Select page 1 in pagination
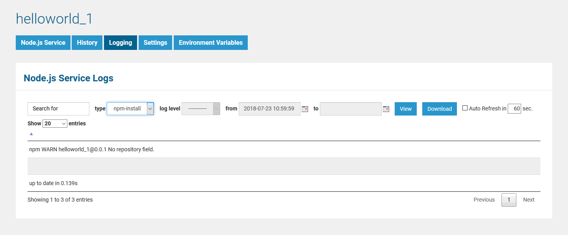Viewport: 568px width, 235px height. coord(509,200)
